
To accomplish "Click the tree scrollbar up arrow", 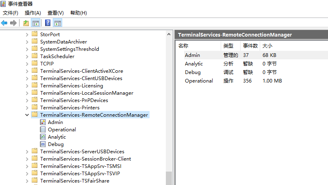I will [169, 34].
